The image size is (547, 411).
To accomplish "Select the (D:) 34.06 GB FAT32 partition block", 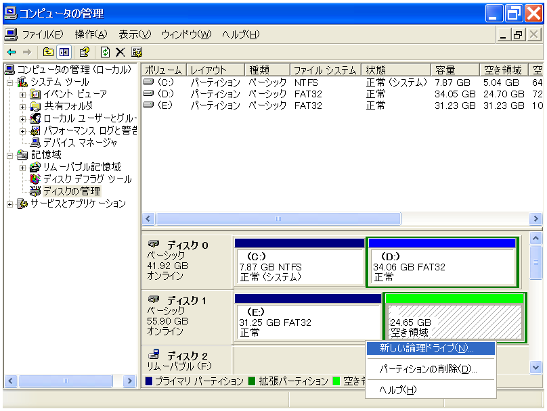I will click(x=442, y=262).
